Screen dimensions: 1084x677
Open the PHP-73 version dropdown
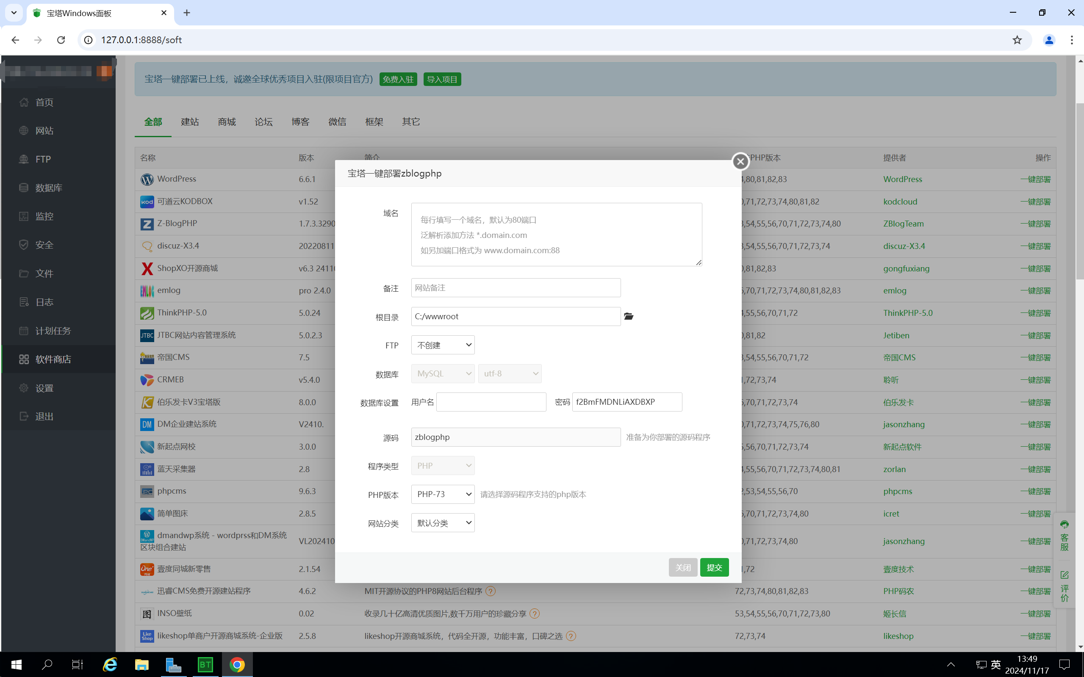click(x=443, y=495)
